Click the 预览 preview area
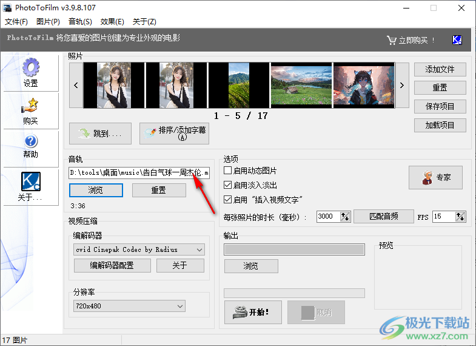Viewport: 476px width, 346px height. [418, 277]
